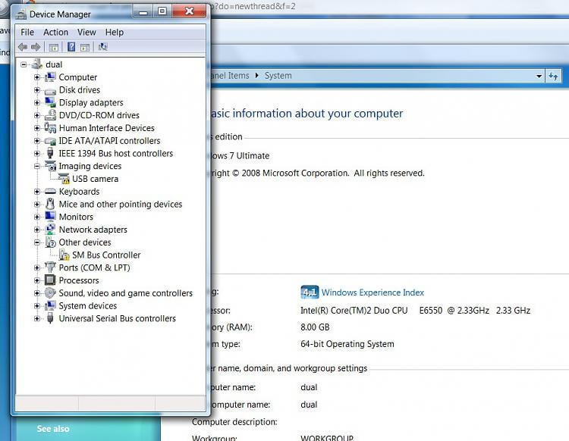Open the File menu

click(x=27, y=33)
